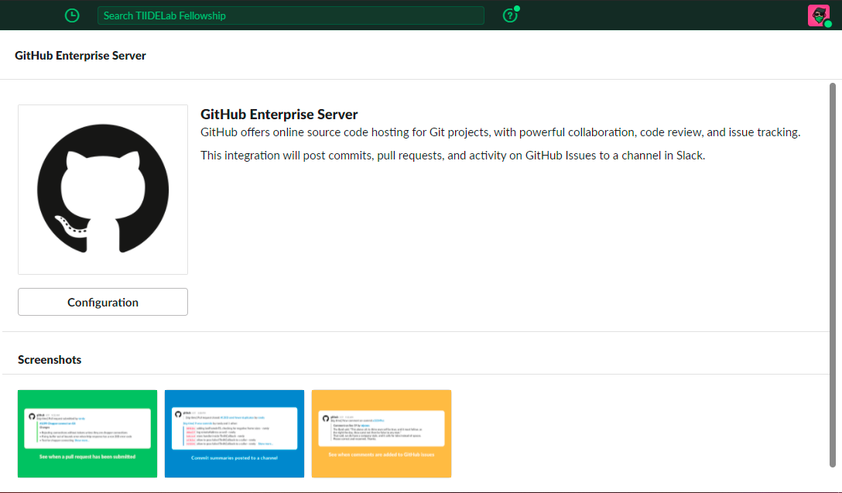Open the orange GitHub issues comments thumbnail
This screenshot has width=842, height=493.
(x=382, y=433)
